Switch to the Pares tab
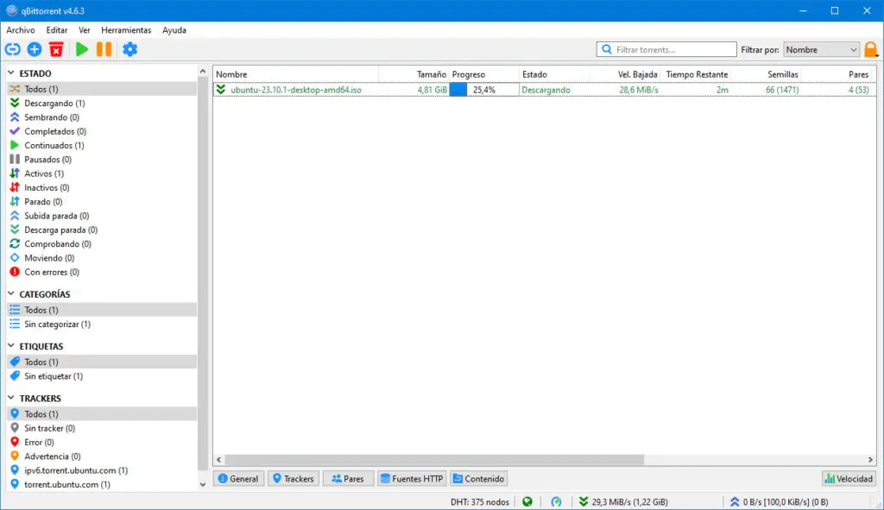The image size is (884, 510). (347, 479)
